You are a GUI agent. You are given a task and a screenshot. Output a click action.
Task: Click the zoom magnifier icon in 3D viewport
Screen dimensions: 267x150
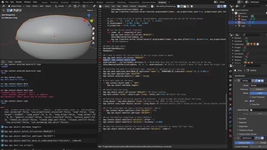(x=93, y=29)
